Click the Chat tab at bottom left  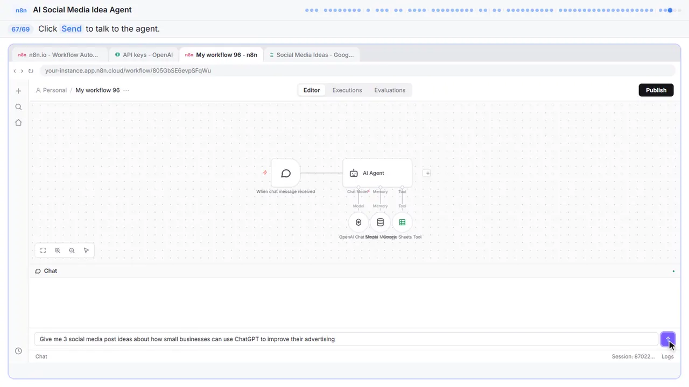(41, 356)
